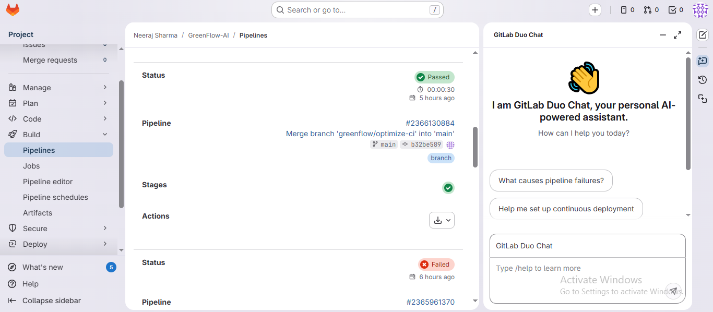Image resolution: width=713 pixels, height=312 pixels.
Task: Click the left sidebar scrollbar thumb
Action: pyautogui.click(x=121, y=144)
